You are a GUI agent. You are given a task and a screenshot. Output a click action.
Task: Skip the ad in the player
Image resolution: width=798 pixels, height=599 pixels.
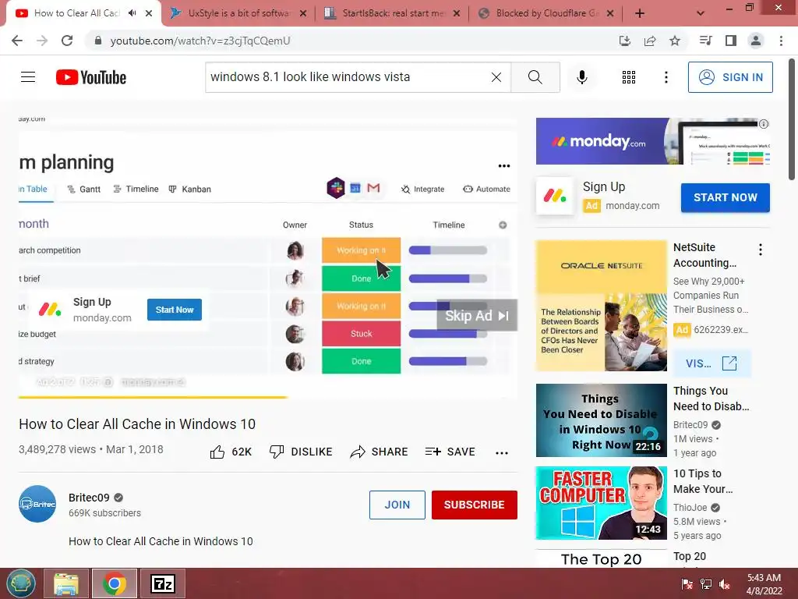(477, 316)
